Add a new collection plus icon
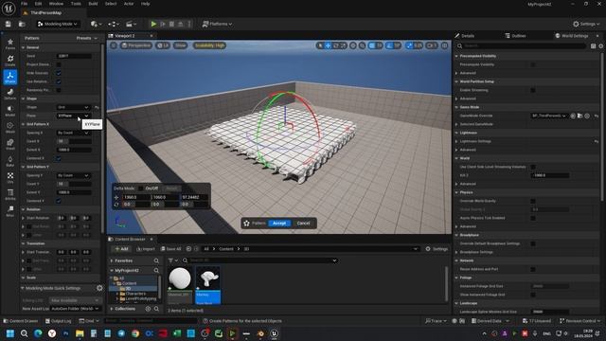Image resolution: width=606 pixels, height=341 pixels. pos(148,309)
